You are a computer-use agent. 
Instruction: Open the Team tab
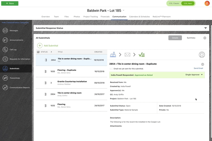[x=56, y=17]
